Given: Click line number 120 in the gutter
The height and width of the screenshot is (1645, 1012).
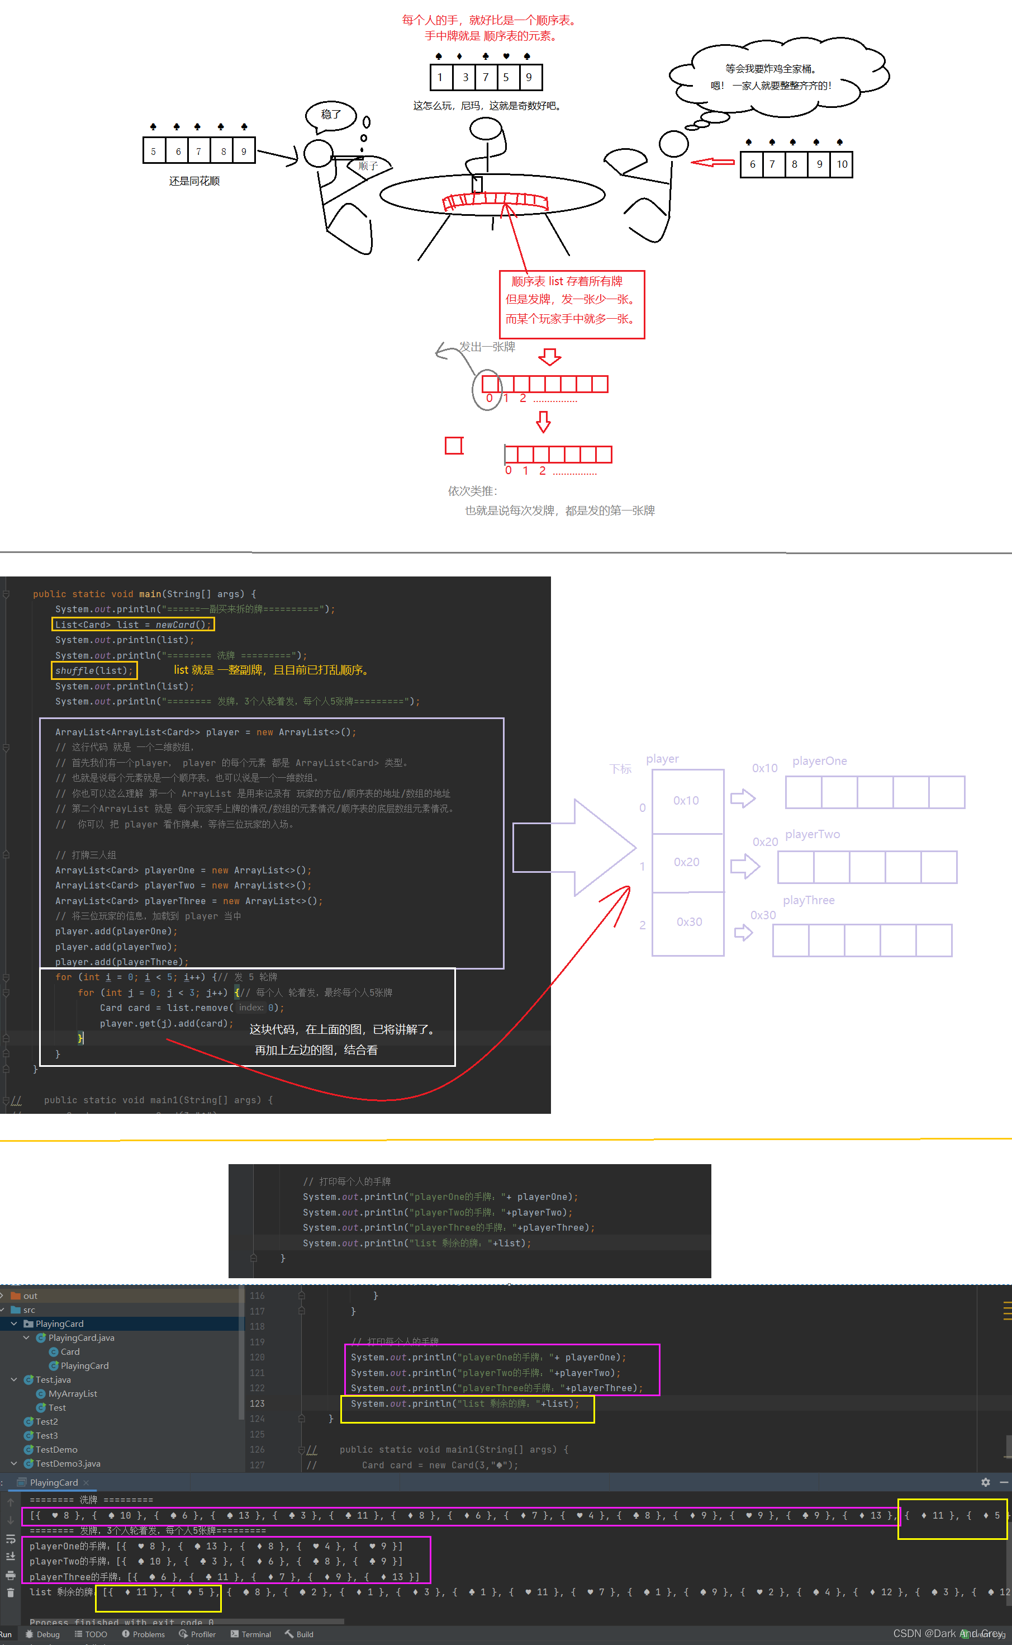Looking at the screenshot, I should (258, 1357).
